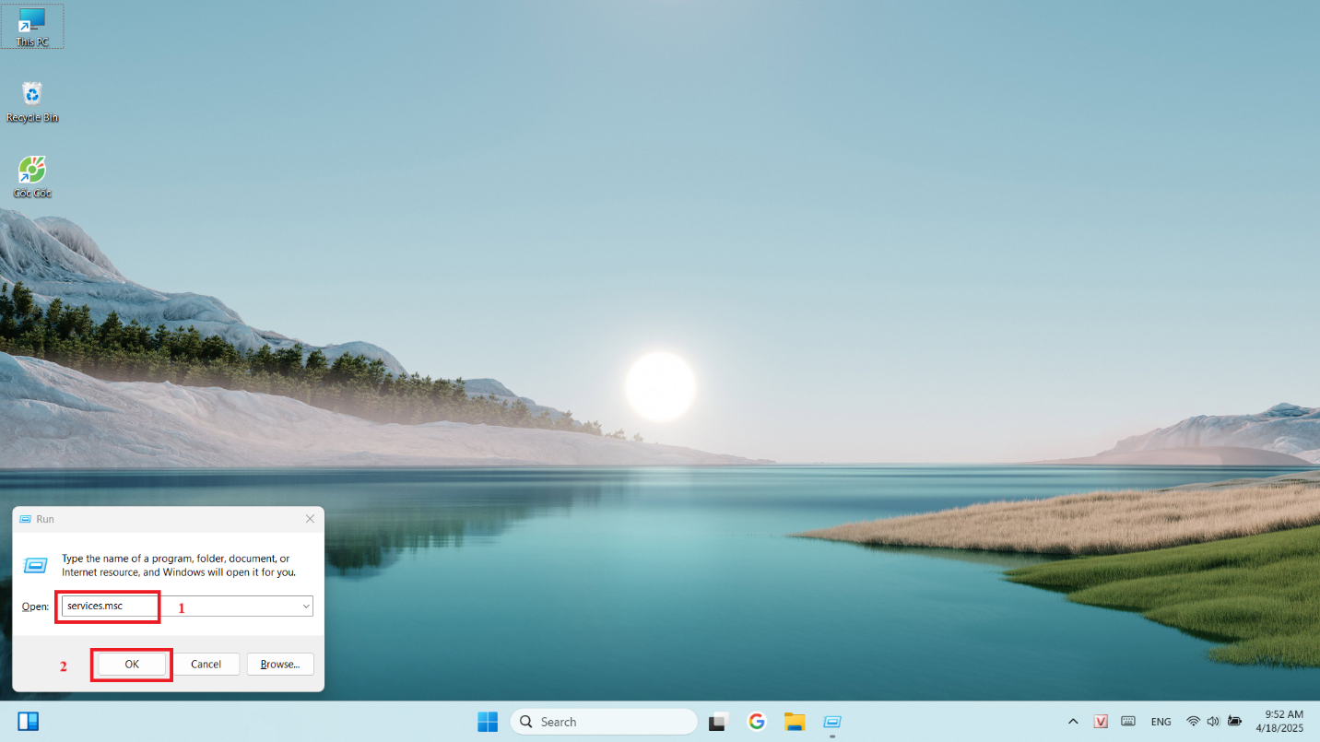1320x742 pixels.
Task: Open Task View from the taskbar
Action: pyautogui.click(x=719, y=722)
